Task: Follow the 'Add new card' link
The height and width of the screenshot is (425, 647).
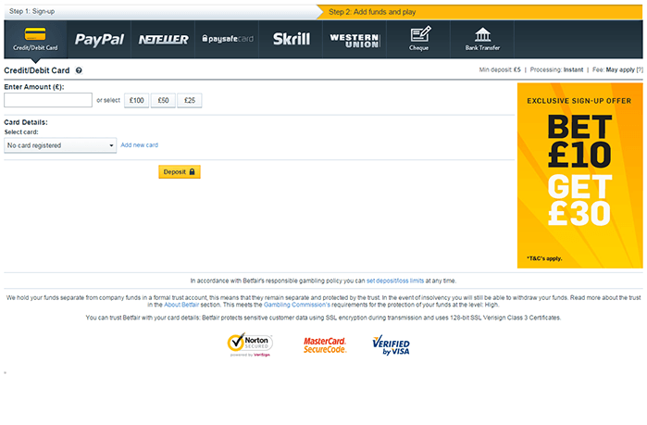Action: pyautogui.click(x=140, y=144)
